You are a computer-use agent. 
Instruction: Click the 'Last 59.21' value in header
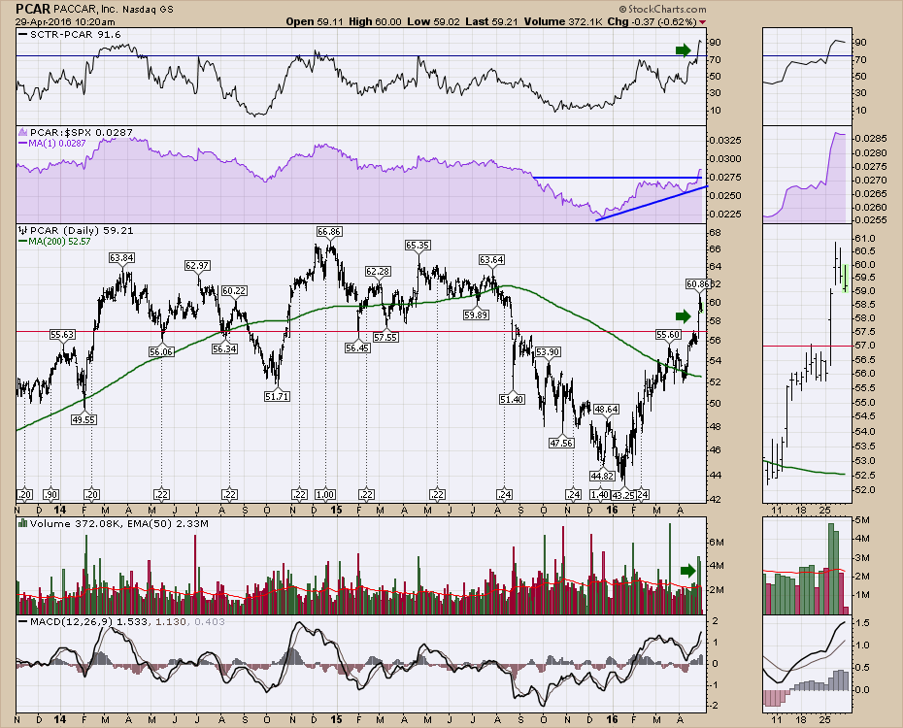pos(492,22)
